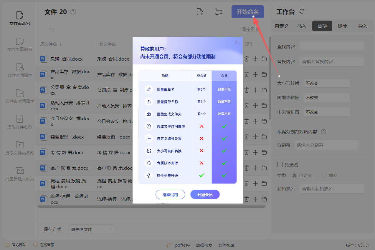Screen dimensions: 375x250
Task: Click move icon for 产品库存 数据.docx row
Action: [x=255, y=74]
